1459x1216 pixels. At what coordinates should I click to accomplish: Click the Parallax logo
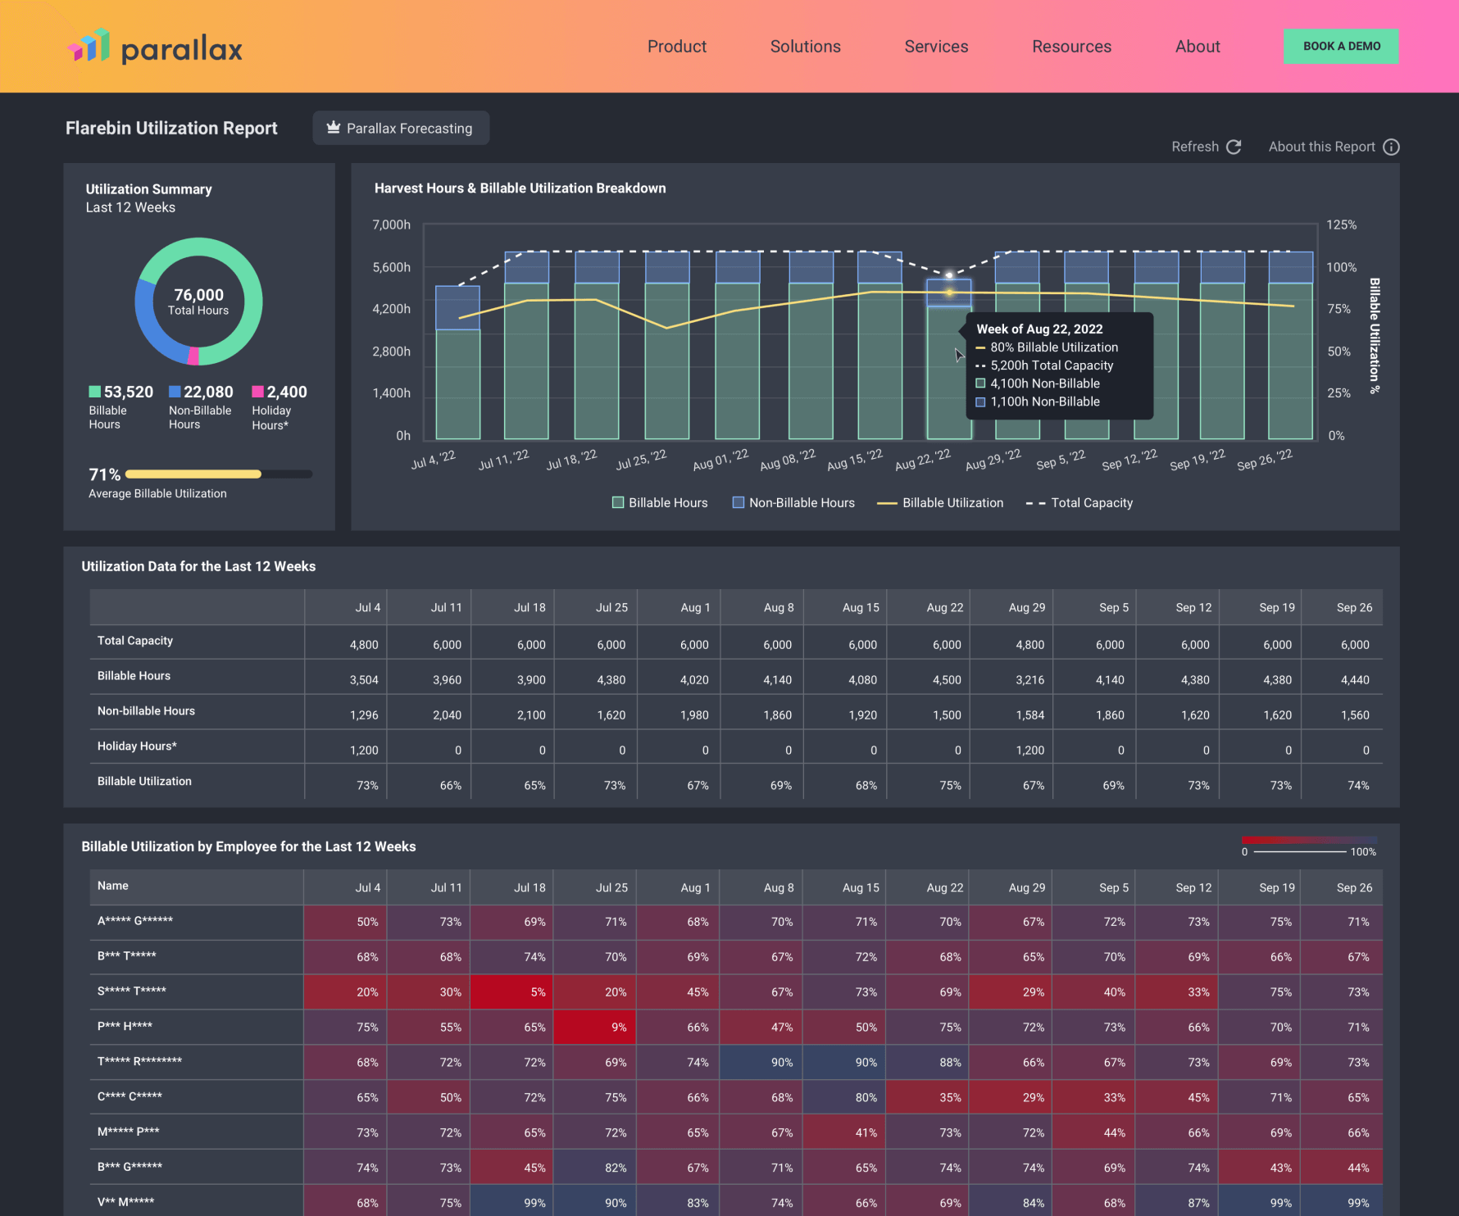point(154,47)
